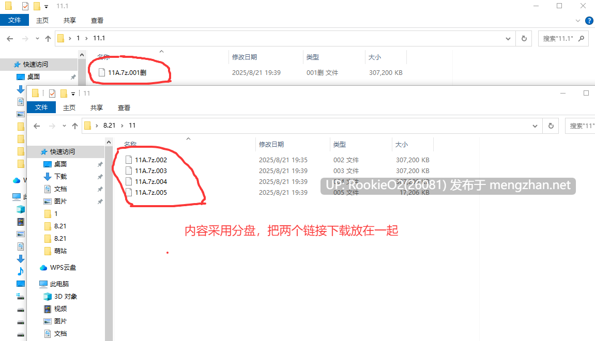Open folder '1' in the 11 window sidebar
This screenshot has width=595, height=341.
point(56,213)
